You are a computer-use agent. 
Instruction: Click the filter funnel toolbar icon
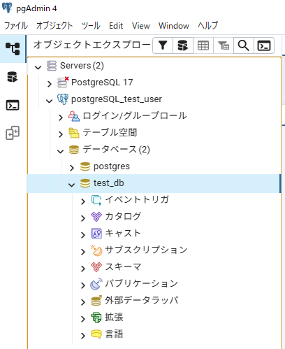[x=163, y=45]
